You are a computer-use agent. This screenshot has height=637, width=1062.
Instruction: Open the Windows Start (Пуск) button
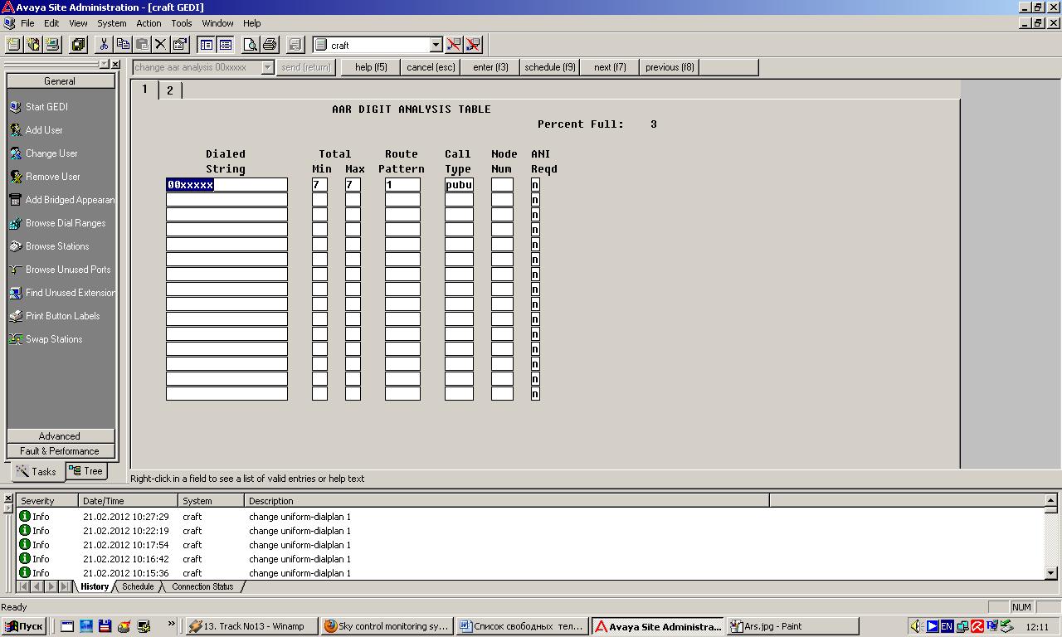pyautogui.click(x=24, y=626)
